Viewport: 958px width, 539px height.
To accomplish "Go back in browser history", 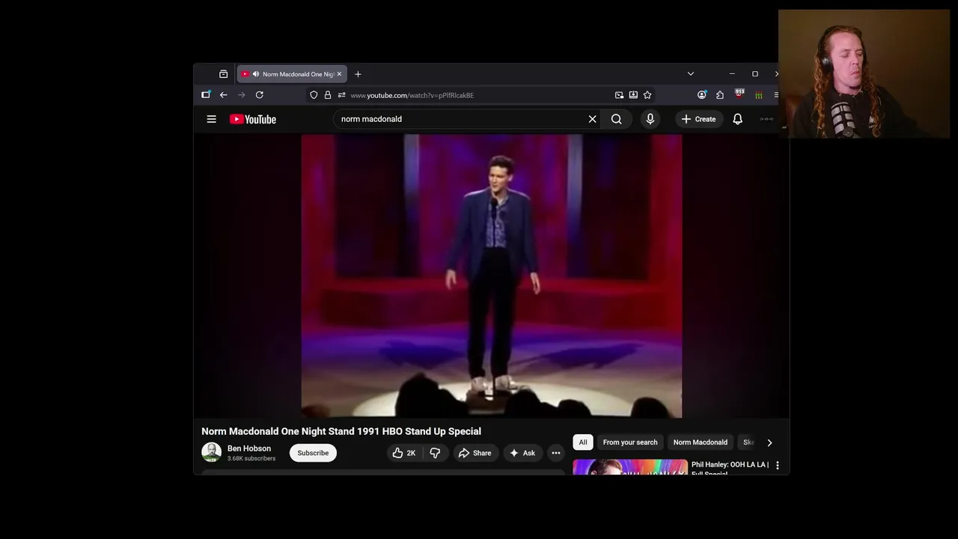I will pyautogui.click(x=223, y=95).
